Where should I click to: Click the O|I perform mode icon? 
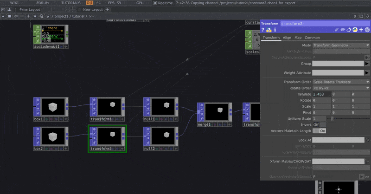pyautogui.click(x=90, y=3)
